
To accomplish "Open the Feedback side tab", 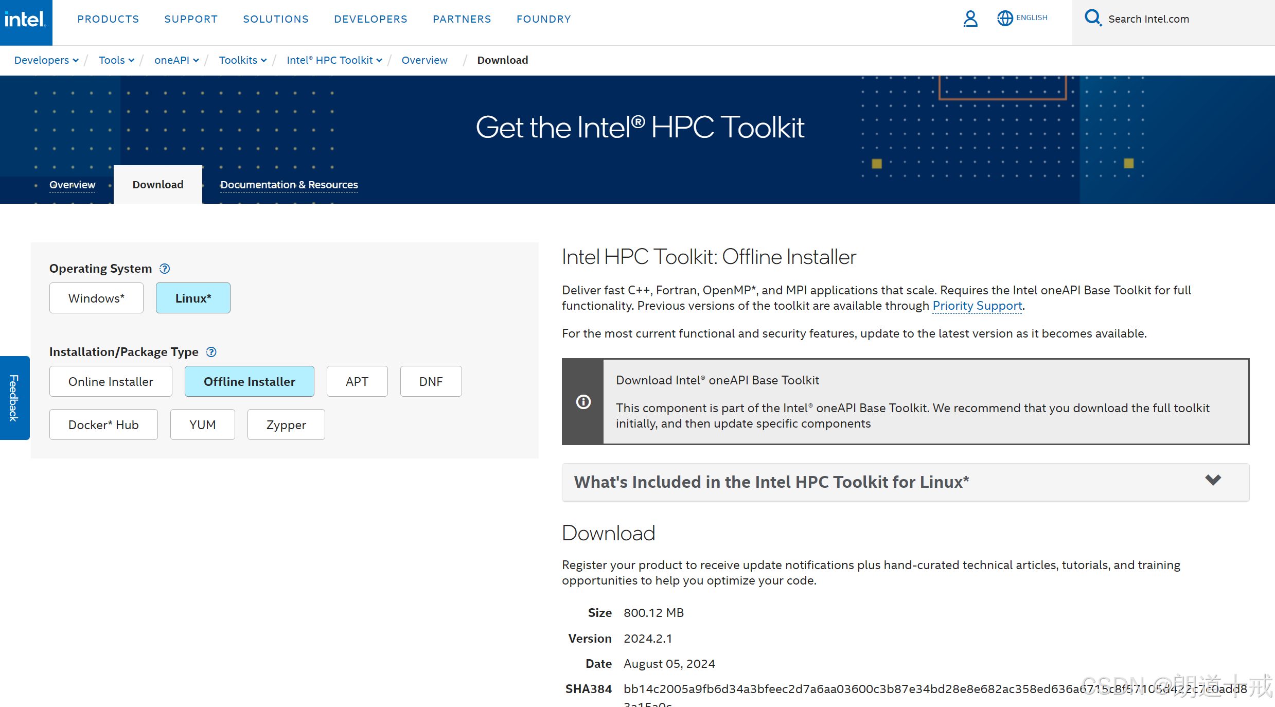I will [x=14, y=398].
